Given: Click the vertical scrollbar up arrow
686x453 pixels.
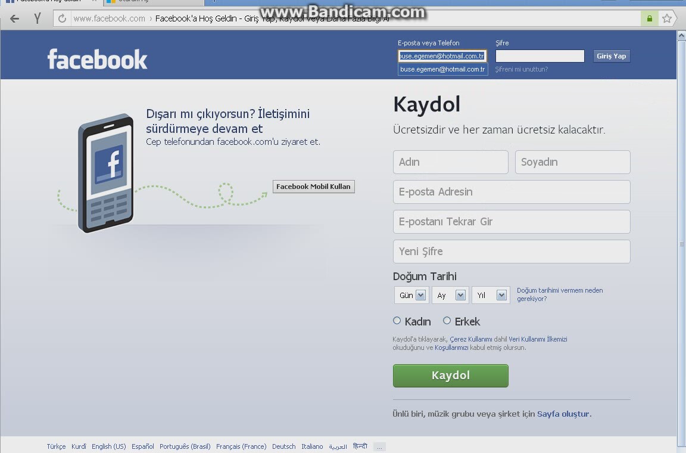Looking at the screenshot, I should point(681,36).
